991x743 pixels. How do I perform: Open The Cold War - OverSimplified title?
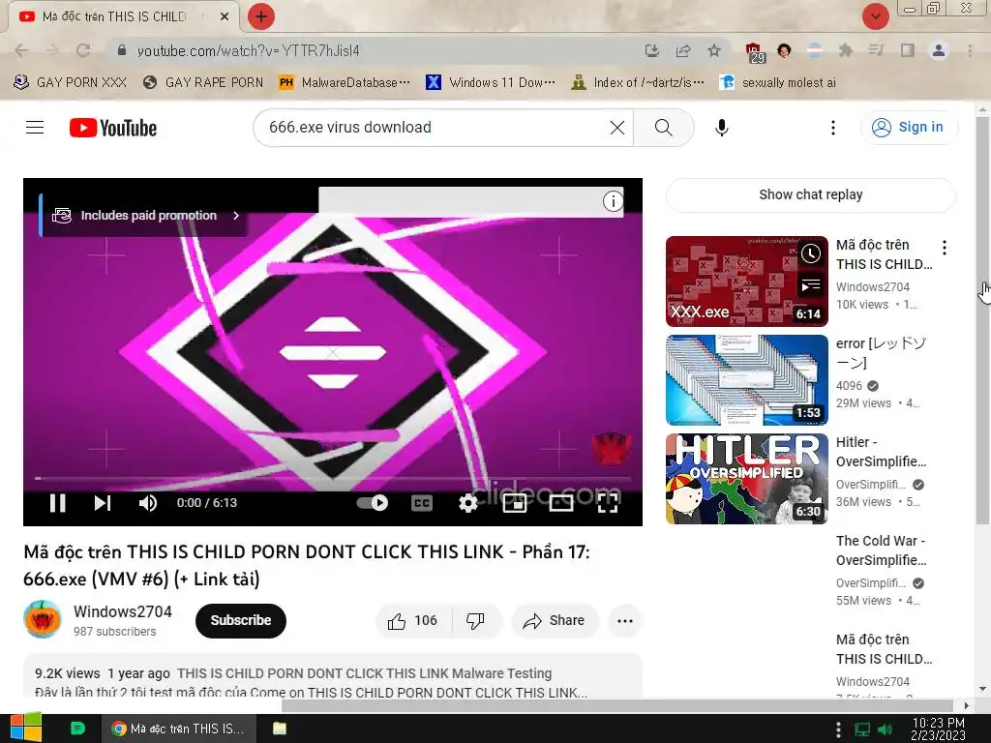pos(881,550)
